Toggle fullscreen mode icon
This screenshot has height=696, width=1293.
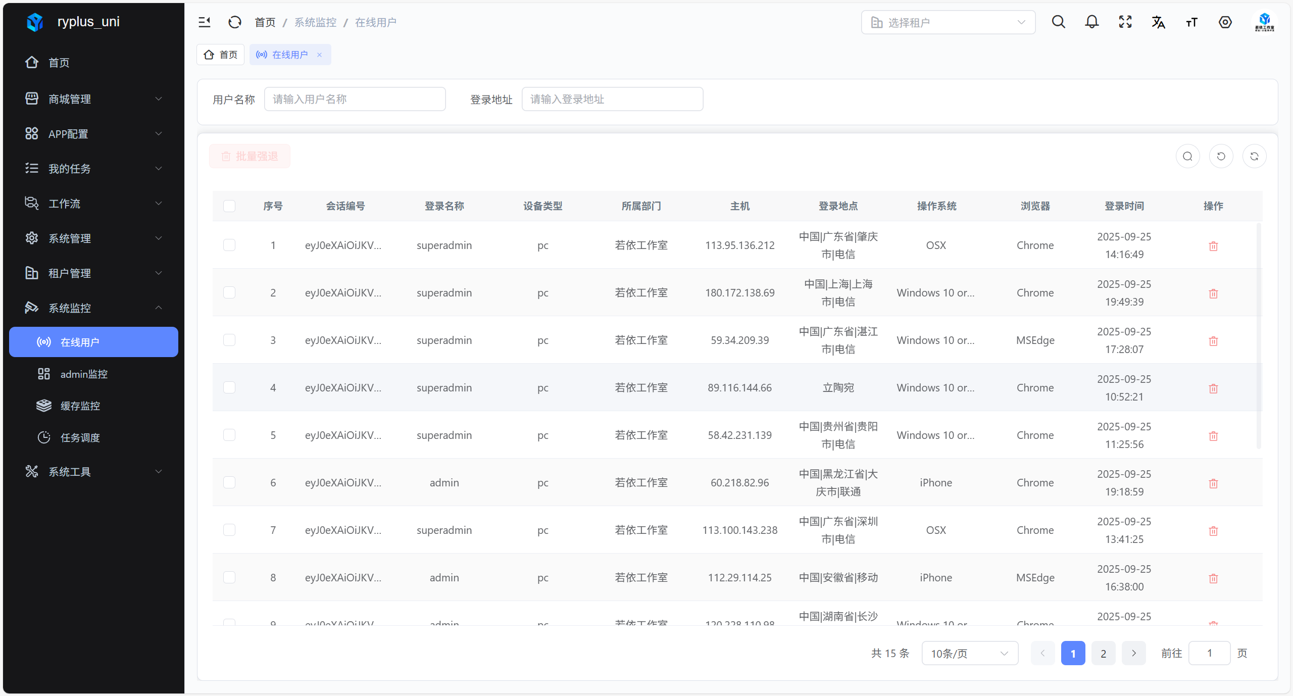click(1125, 22)
